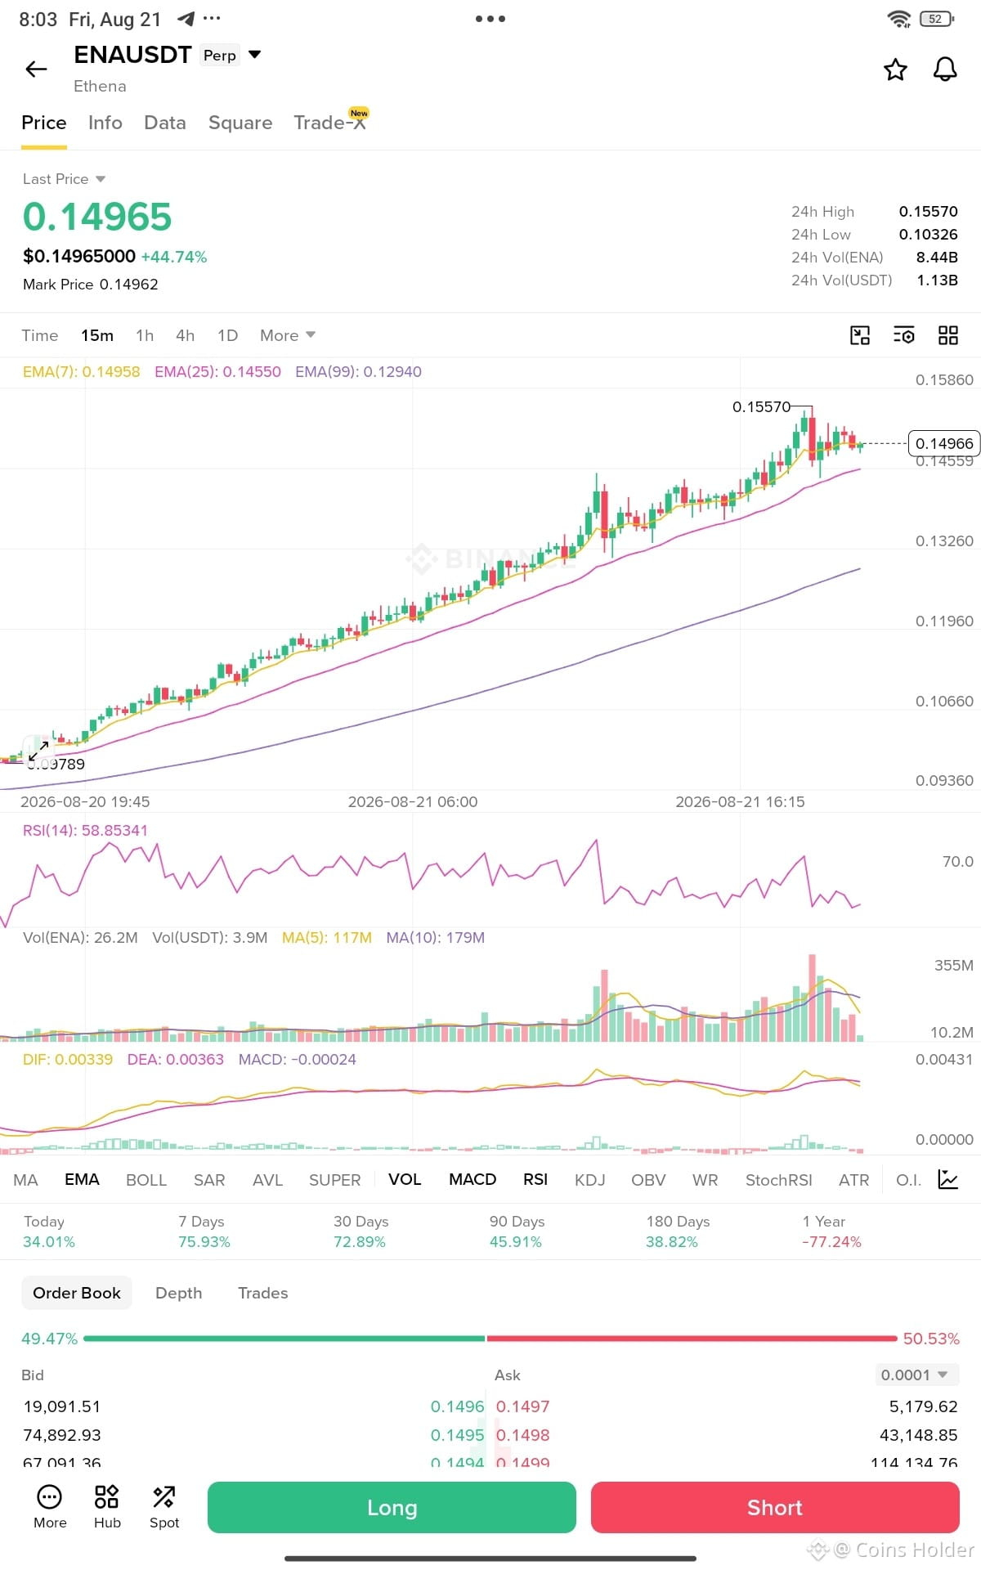This screenshot has width=981, height=1570.
Task: Select the 1D interval
Action: pos(227,335)
